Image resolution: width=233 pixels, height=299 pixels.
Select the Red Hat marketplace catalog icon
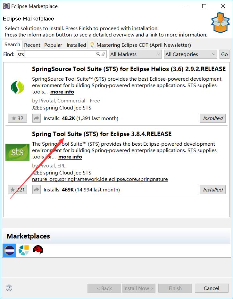coord(38,250)
